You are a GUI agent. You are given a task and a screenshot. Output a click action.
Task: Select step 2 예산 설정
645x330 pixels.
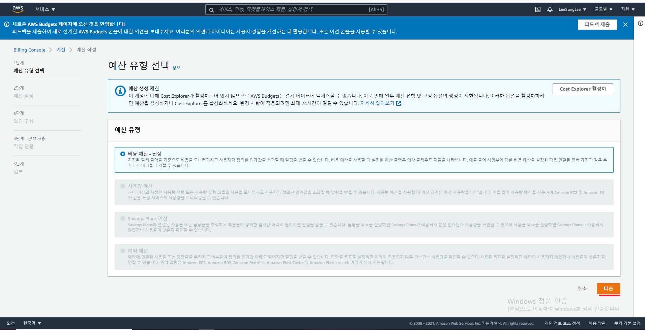tap(24, 96)
